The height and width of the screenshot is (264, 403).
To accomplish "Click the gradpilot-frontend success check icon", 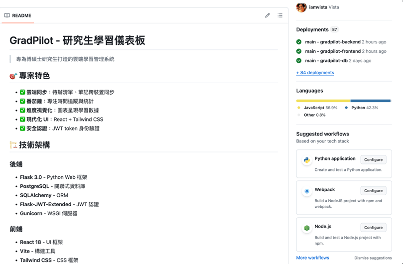I will 299,51.
